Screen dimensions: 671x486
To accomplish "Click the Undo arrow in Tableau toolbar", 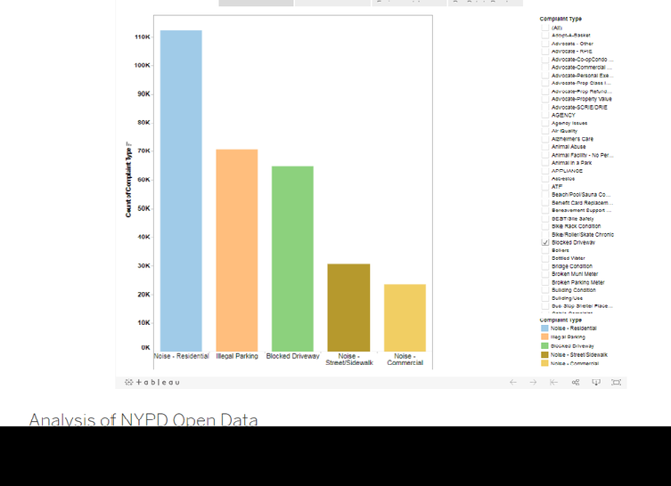I will [x=513, y=382].
